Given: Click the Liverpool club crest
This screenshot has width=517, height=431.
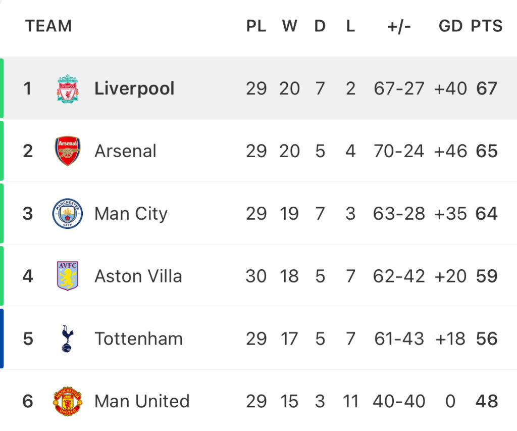Looking at the screenshot, I should point(68,88).
